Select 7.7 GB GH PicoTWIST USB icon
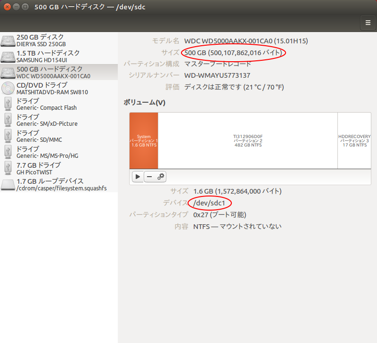Image resolution: width=377 pixels, height=343 pixels. point(8,168)
